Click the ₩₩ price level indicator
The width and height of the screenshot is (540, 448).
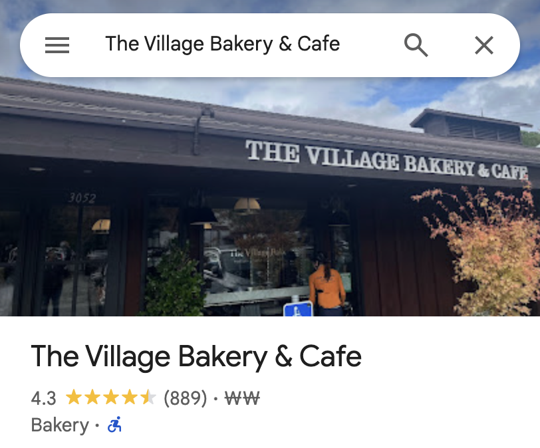242,398
